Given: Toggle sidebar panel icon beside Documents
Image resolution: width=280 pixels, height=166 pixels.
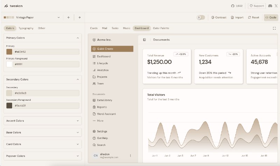Looking at the screenshot, I should pos(144,40).
